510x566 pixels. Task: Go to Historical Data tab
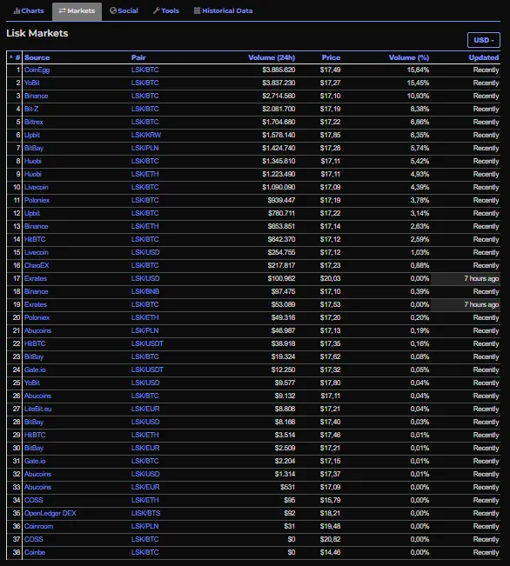223,10
